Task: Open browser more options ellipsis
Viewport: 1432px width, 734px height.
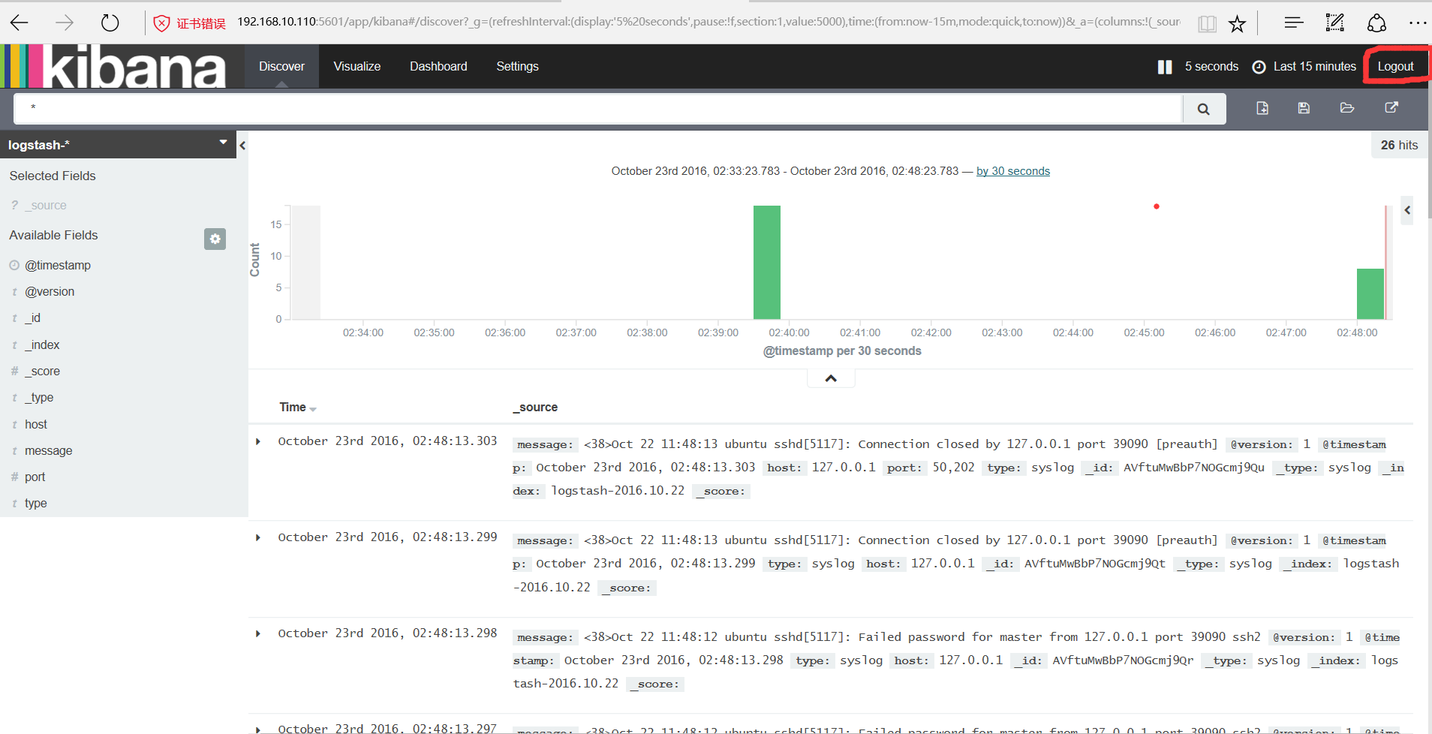Action: [1417, 23]
